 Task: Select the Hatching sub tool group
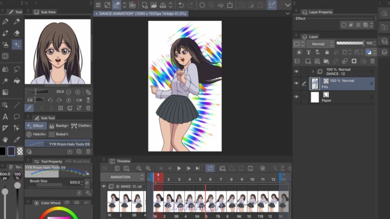pyautogui.click(x=36, y=134)
